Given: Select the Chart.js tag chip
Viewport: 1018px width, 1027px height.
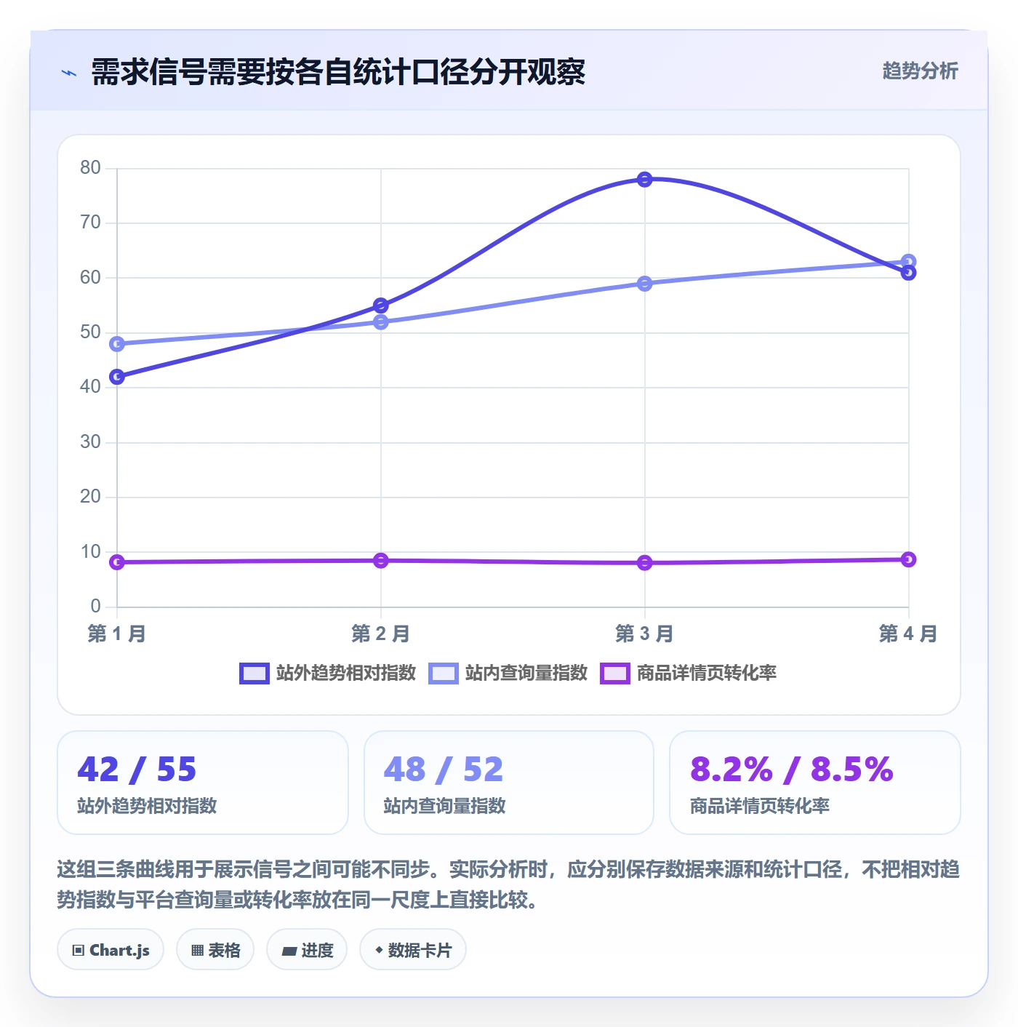Looking at the screenshot, I should click(111, 950).
